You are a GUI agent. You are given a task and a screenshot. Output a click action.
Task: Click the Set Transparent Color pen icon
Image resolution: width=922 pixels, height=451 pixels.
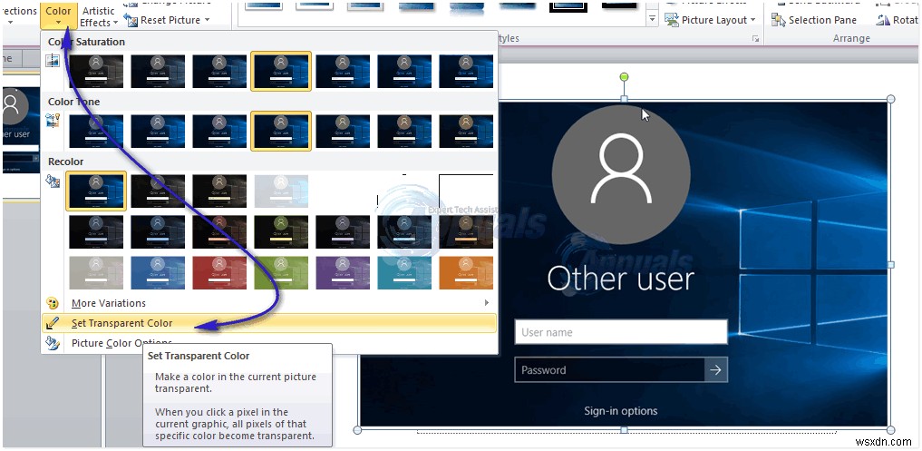[53, 323]
